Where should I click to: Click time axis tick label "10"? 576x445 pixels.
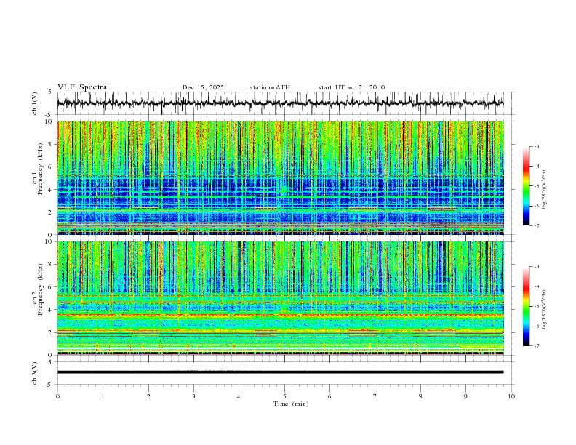point(511,396)
